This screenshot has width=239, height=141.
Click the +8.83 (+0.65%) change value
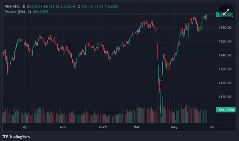[x=106, y=7]
